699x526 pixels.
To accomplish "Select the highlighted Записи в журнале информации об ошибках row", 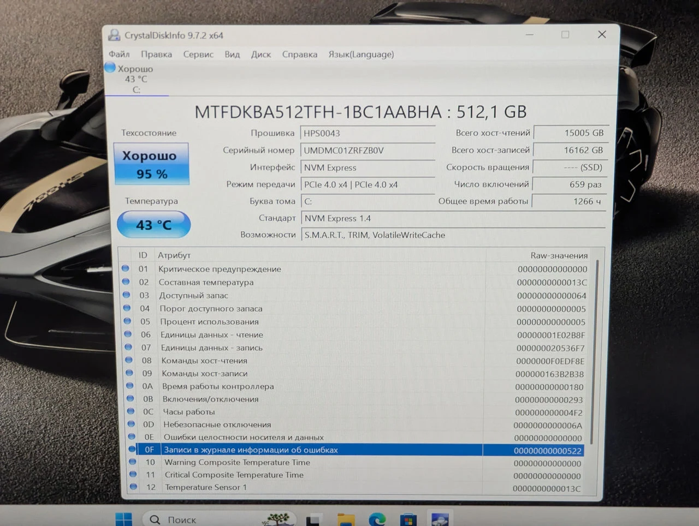I will tap(355, 450).
